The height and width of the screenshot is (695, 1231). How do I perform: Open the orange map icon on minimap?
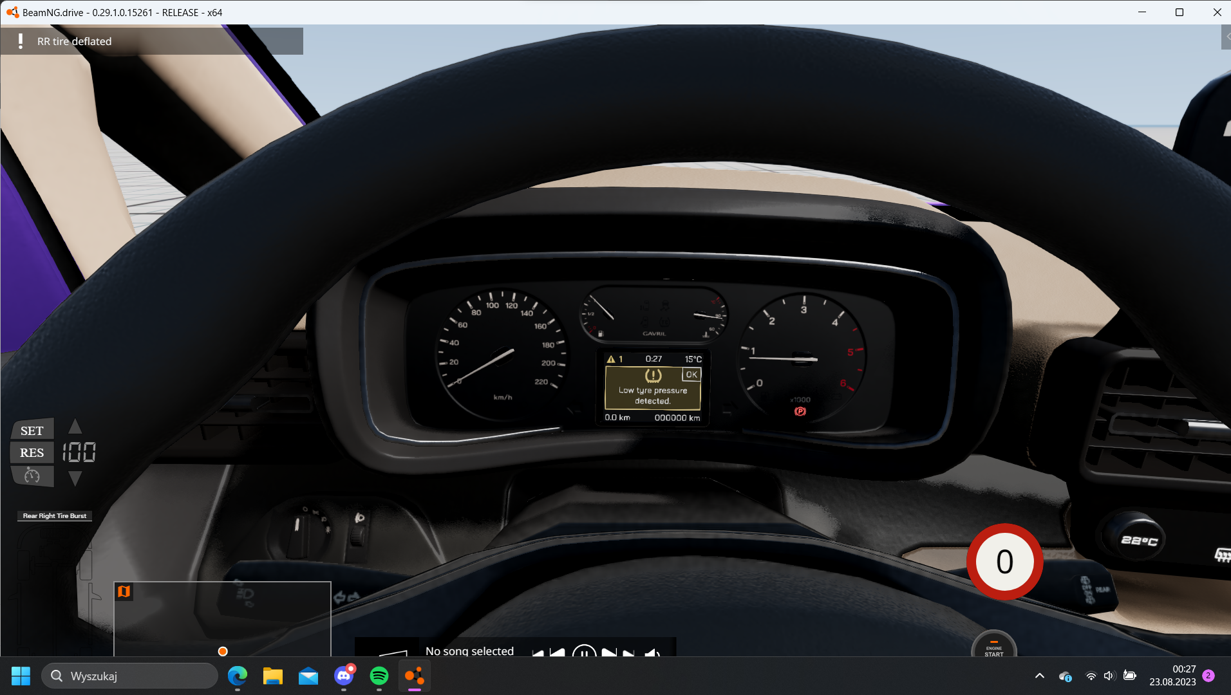[x=124, y=591]
